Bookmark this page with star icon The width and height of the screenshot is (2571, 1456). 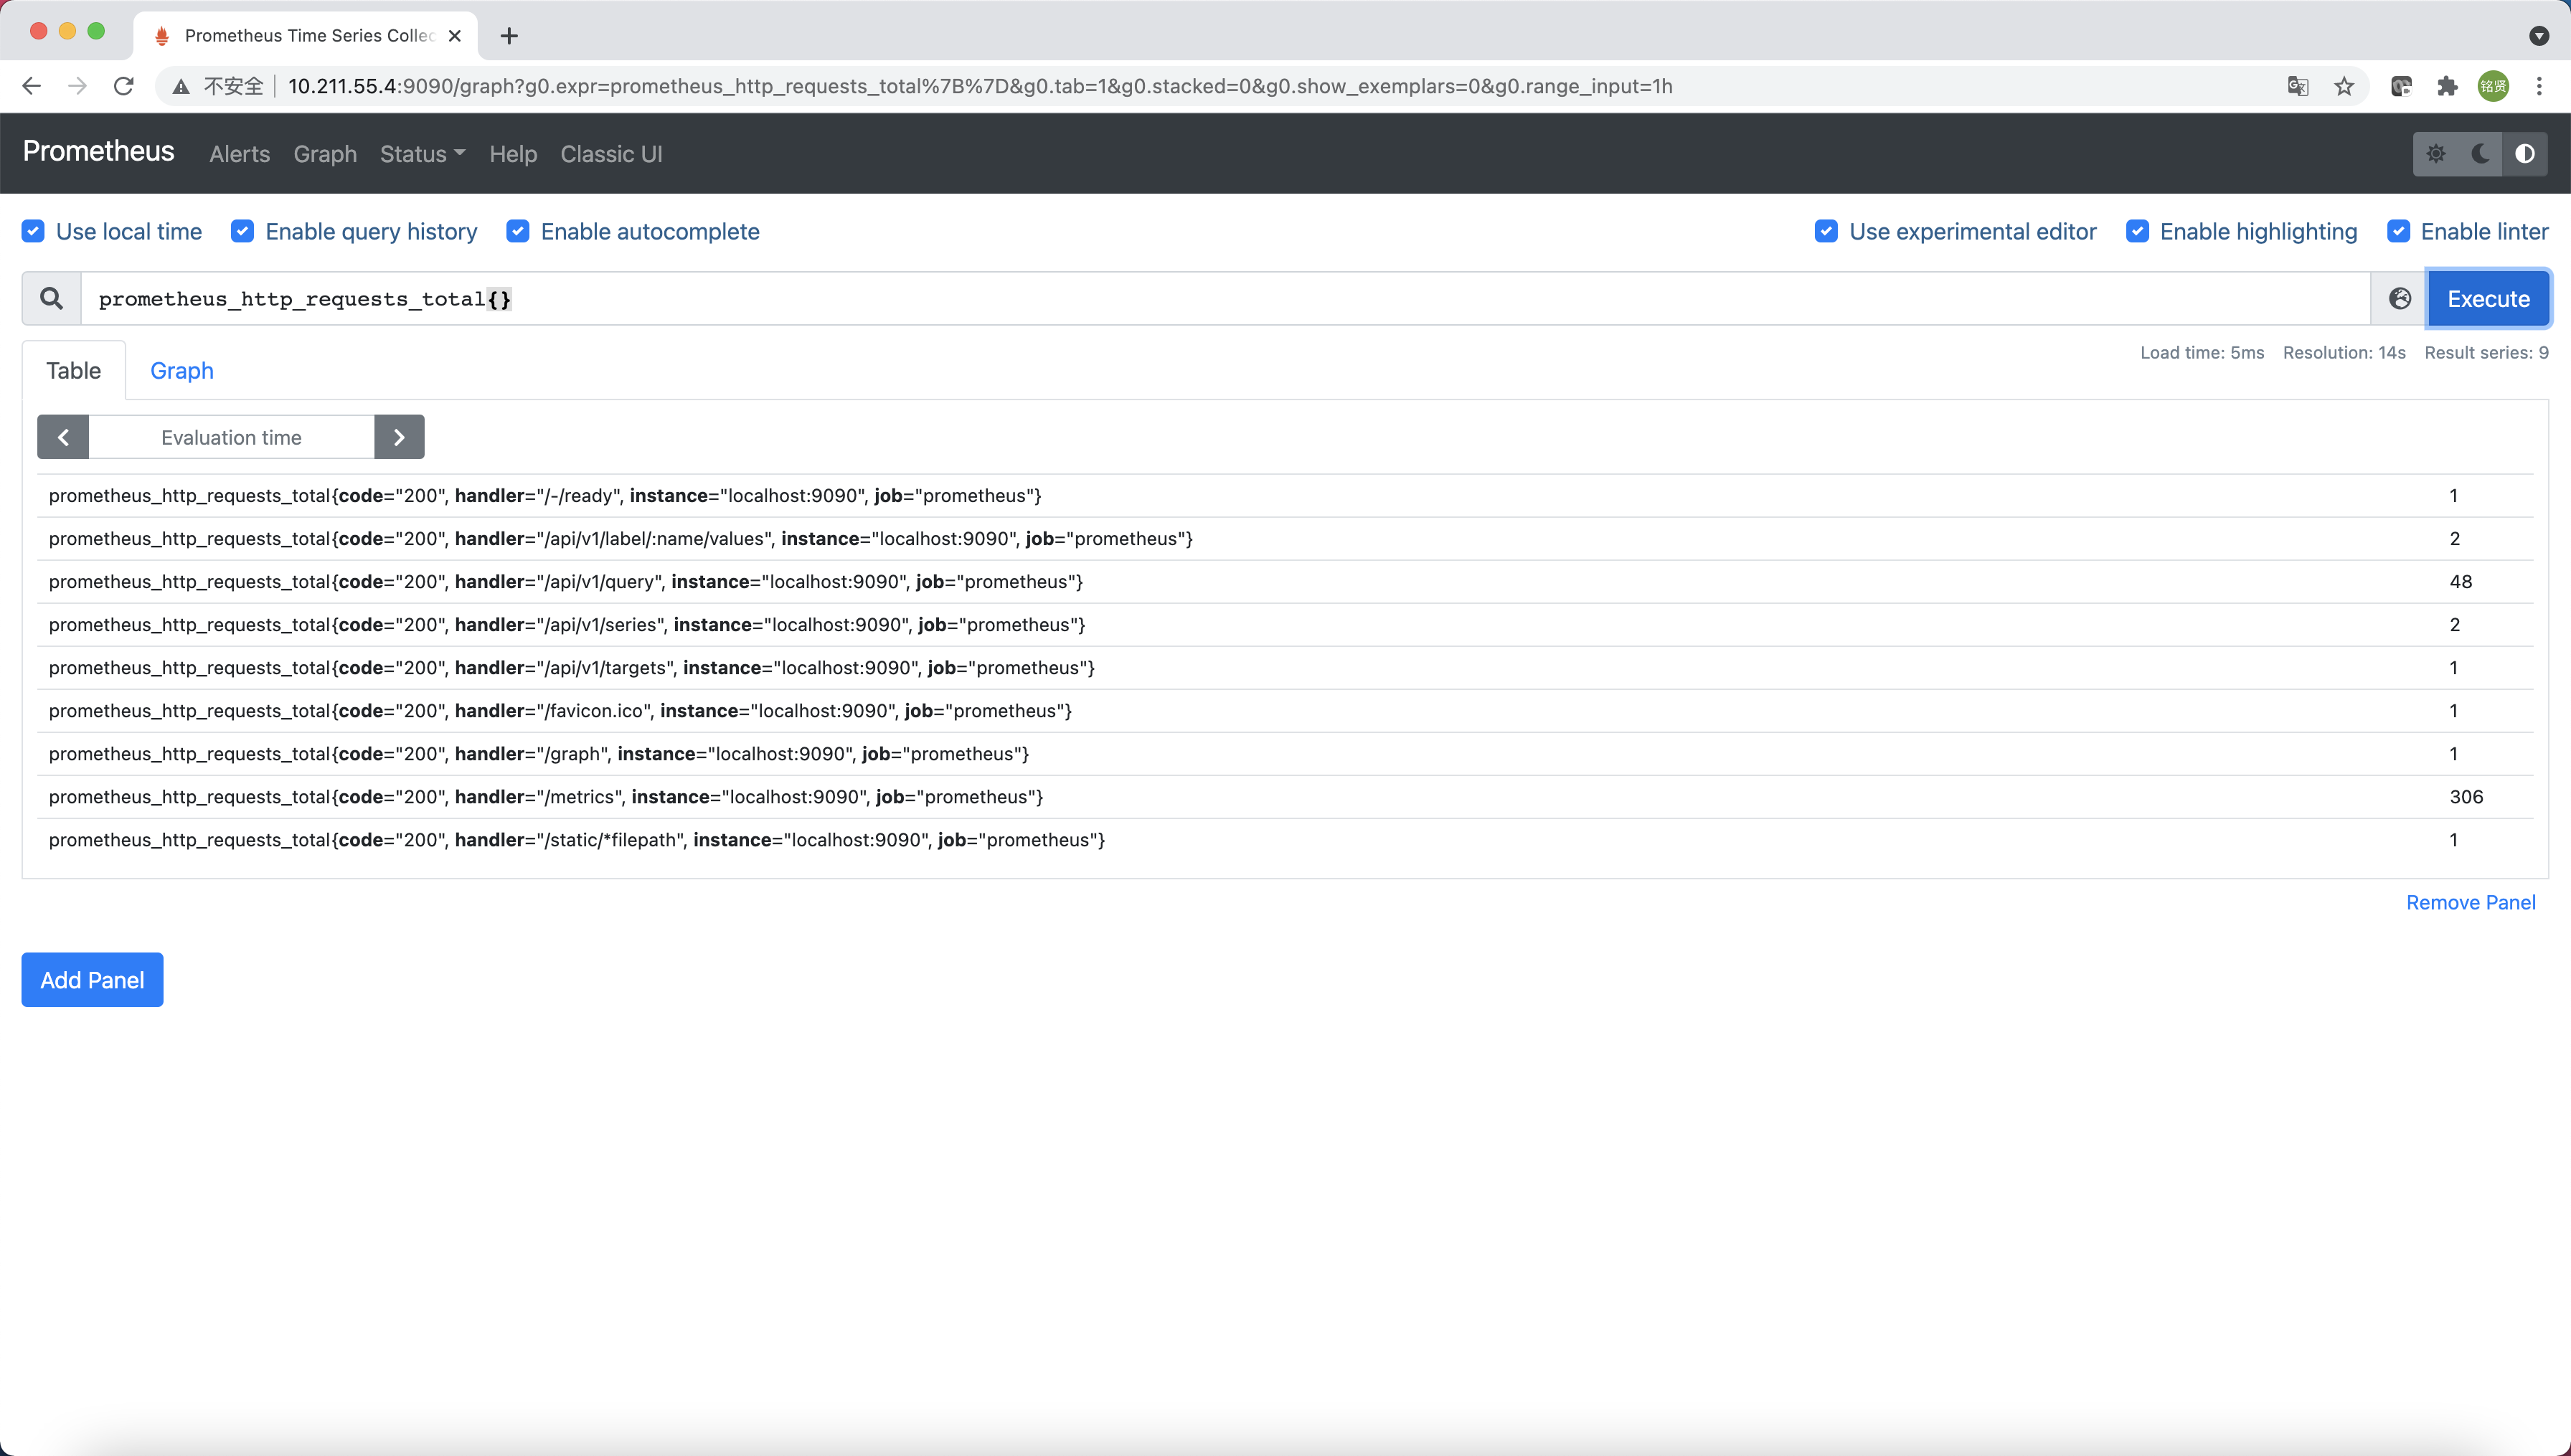[x=2344, y=86]
